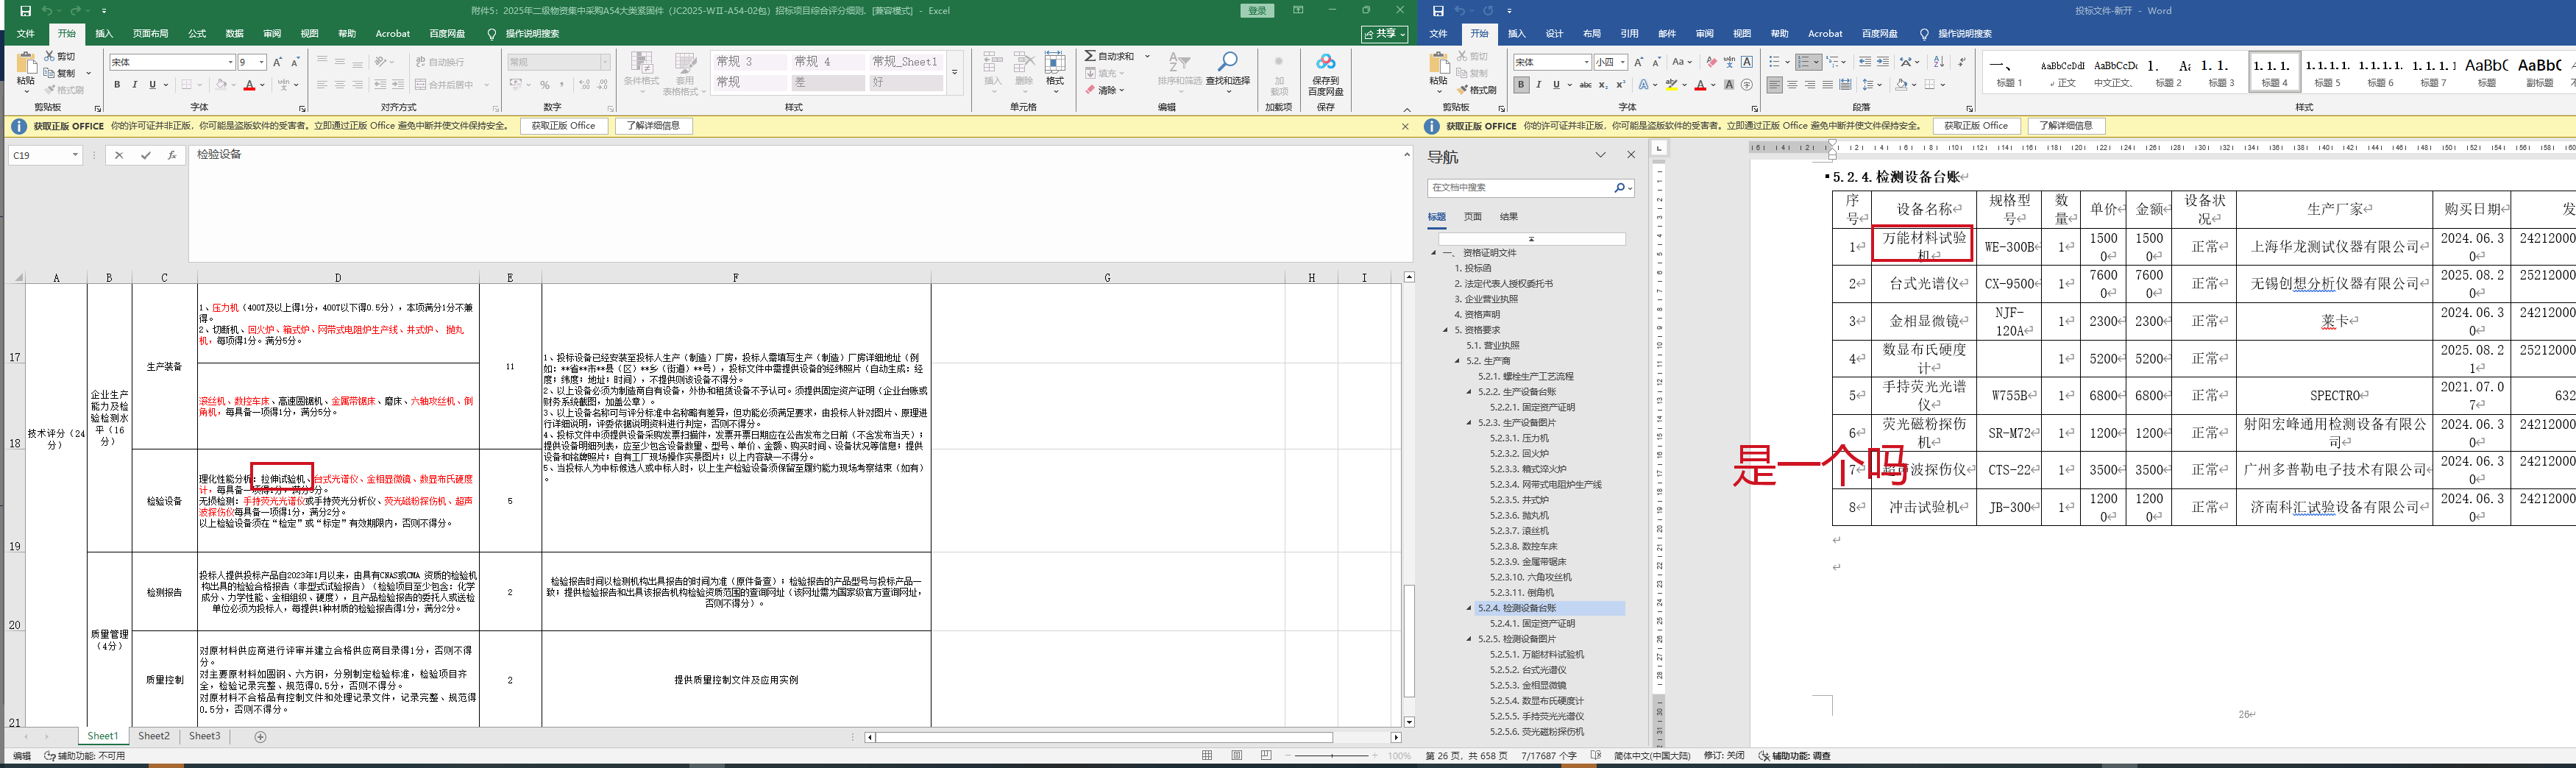The image size is (2576, 768).
Task: Toggle italic in Excel's font group
Action: click(135, 85)
